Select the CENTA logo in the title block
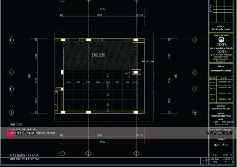The height and width of the screenshot is (167, 237). tap(221, 40)
